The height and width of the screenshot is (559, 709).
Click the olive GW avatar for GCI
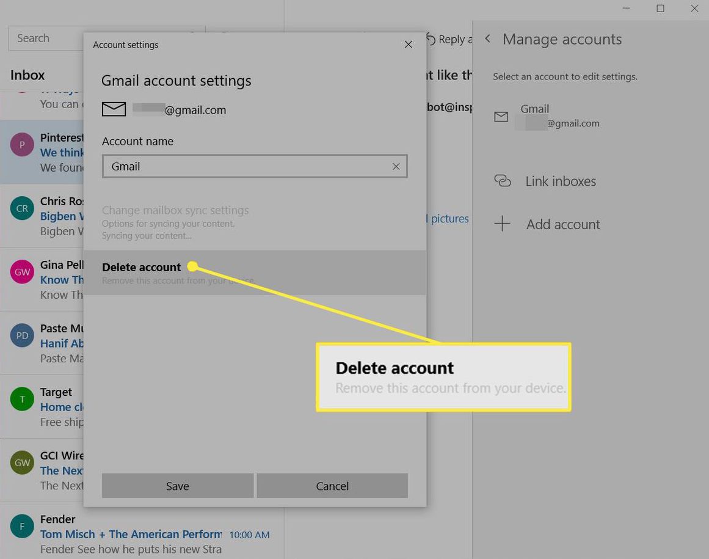[x=22, y=462]
